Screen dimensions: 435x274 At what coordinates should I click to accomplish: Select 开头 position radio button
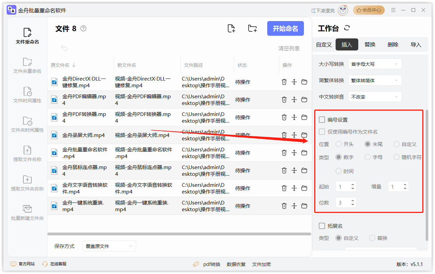point(339,144)
